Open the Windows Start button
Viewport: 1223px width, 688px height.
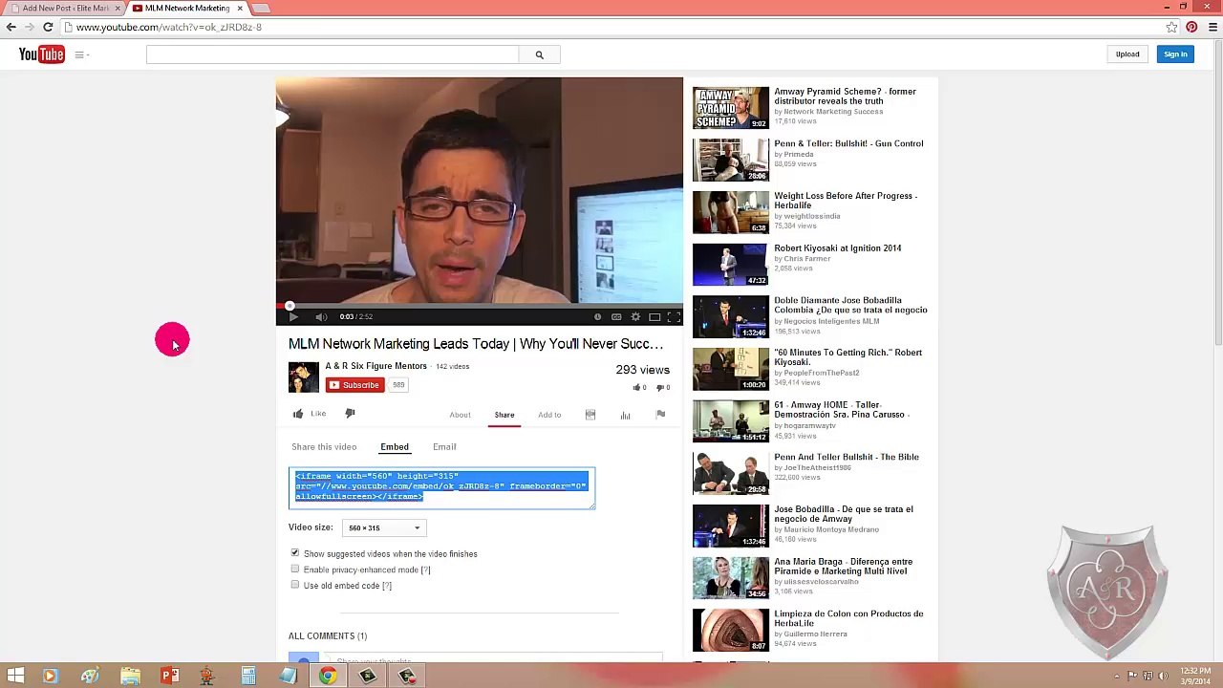point(15,677)
